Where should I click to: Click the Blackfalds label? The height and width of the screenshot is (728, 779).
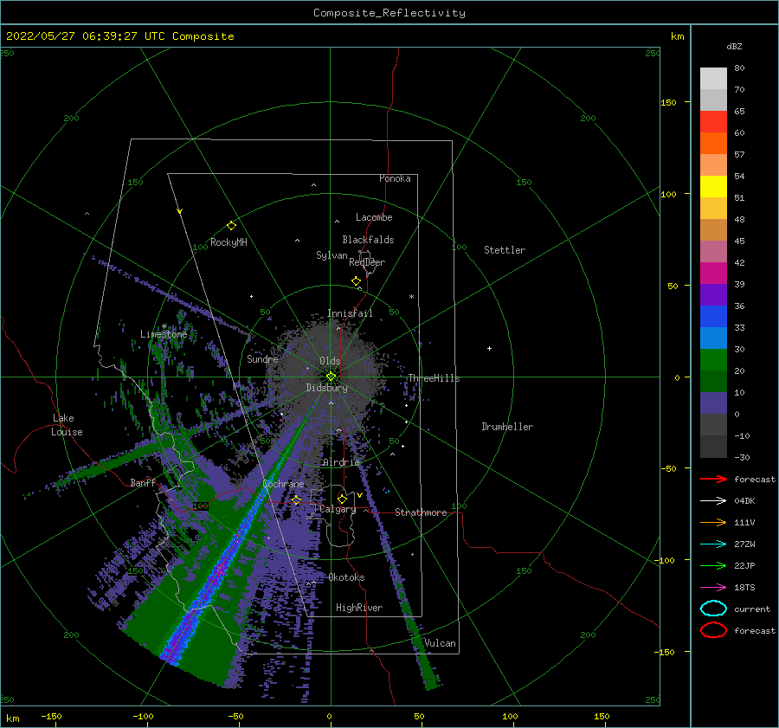(x=368, y=240)
